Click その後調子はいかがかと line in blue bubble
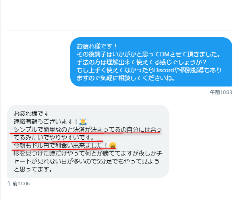Image resolution: width=249 pixels, height=200 pixels. [x=149, y=54]
